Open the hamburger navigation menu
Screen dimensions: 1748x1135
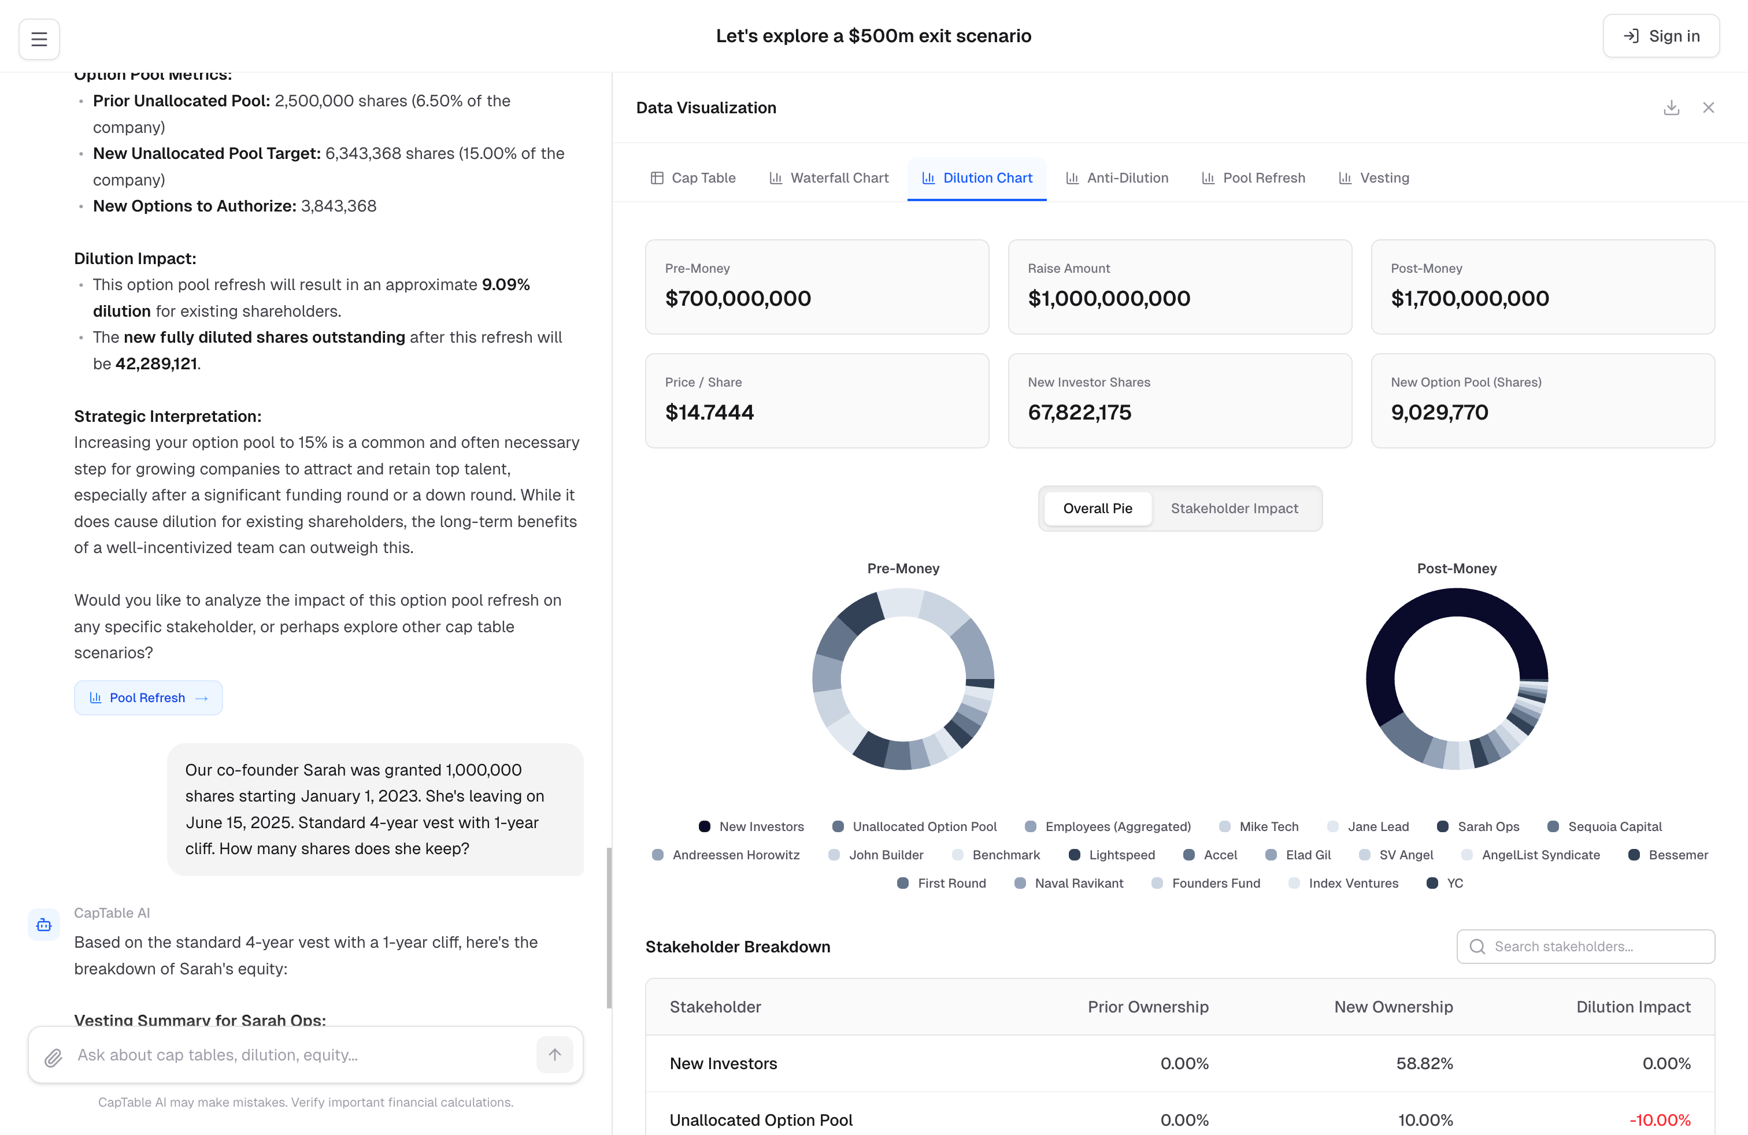[x=39, y=38]
